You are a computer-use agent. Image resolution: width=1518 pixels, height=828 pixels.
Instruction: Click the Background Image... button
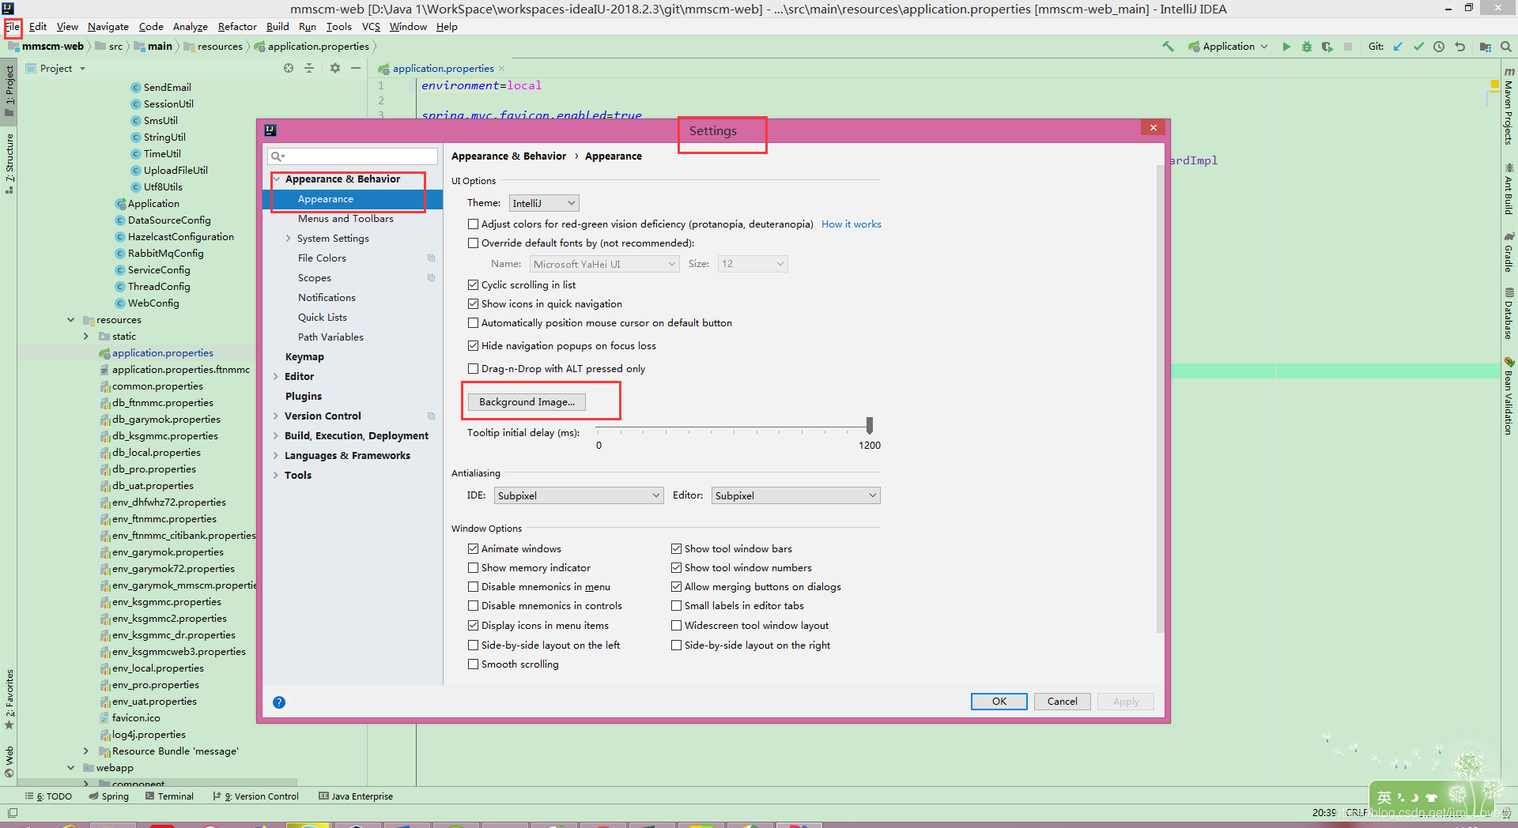pos(527,402)
